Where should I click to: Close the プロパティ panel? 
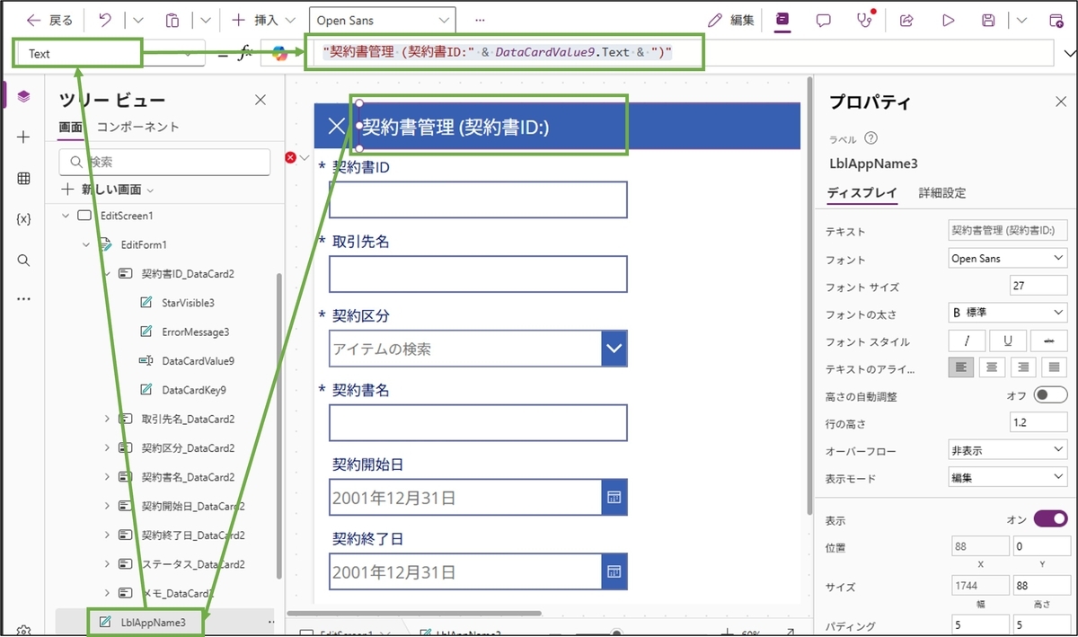tap(1060, 102)
